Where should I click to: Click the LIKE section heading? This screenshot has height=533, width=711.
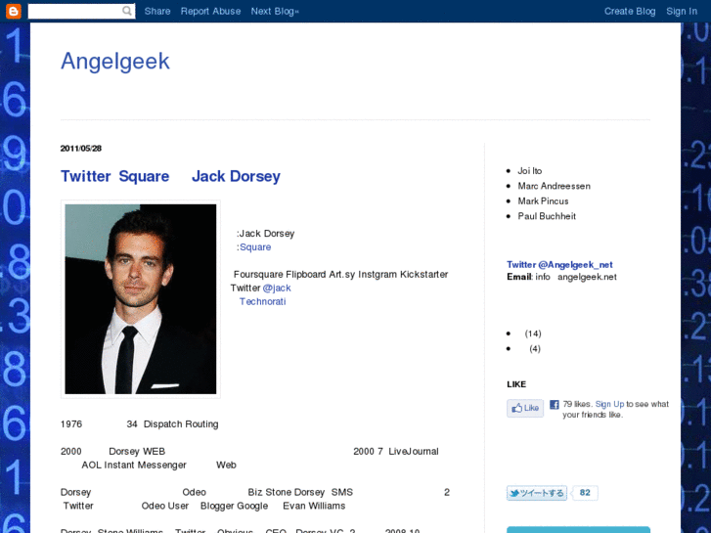click(x=516, y=384)
